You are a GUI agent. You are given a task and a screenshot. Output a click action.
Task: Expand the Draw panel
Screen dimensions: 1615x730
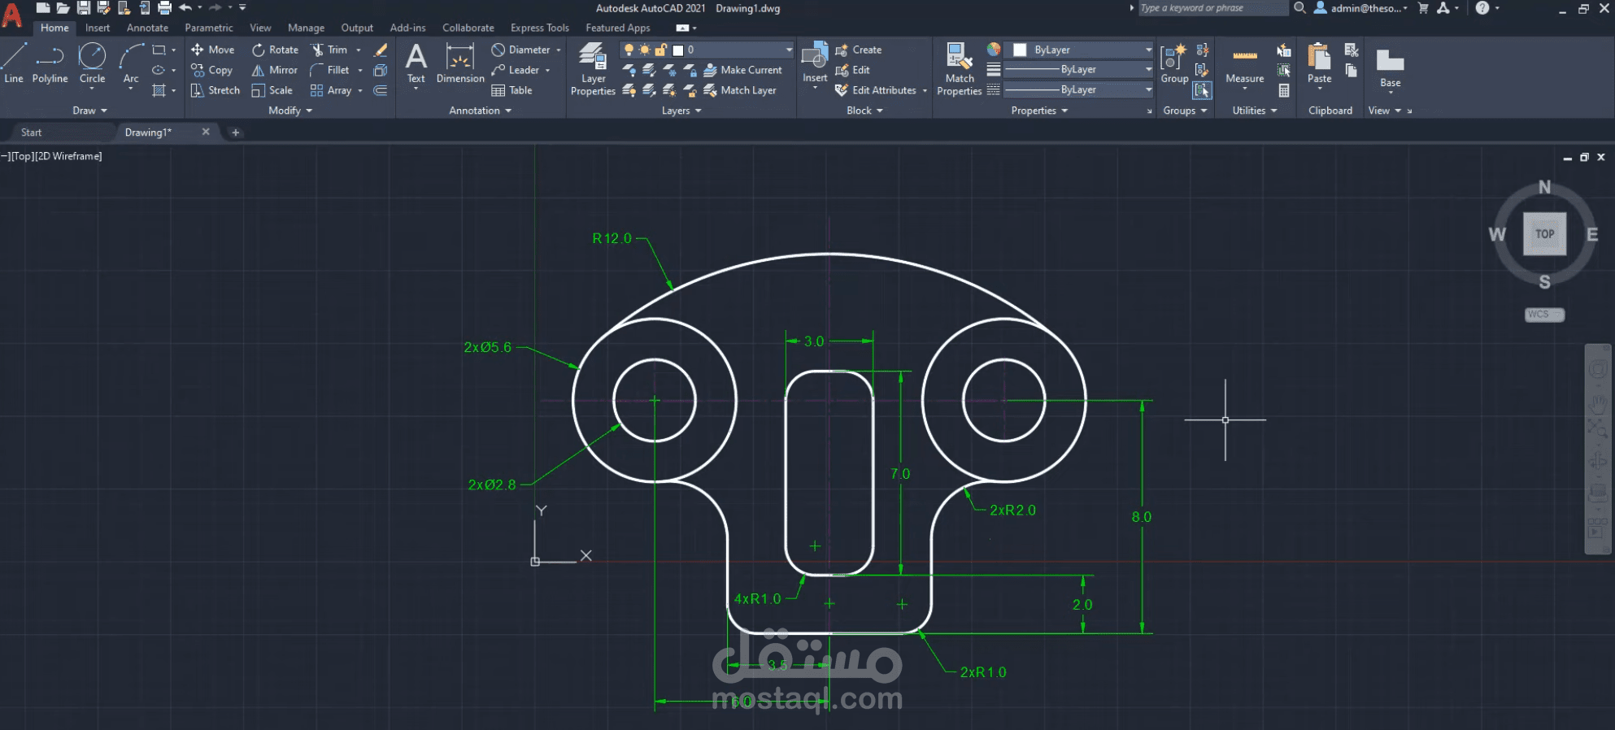89,111
